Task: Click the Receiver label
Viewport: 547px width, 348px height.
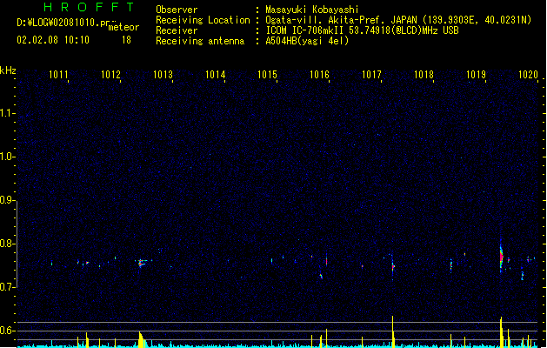Action: click(x=177, y=30)
